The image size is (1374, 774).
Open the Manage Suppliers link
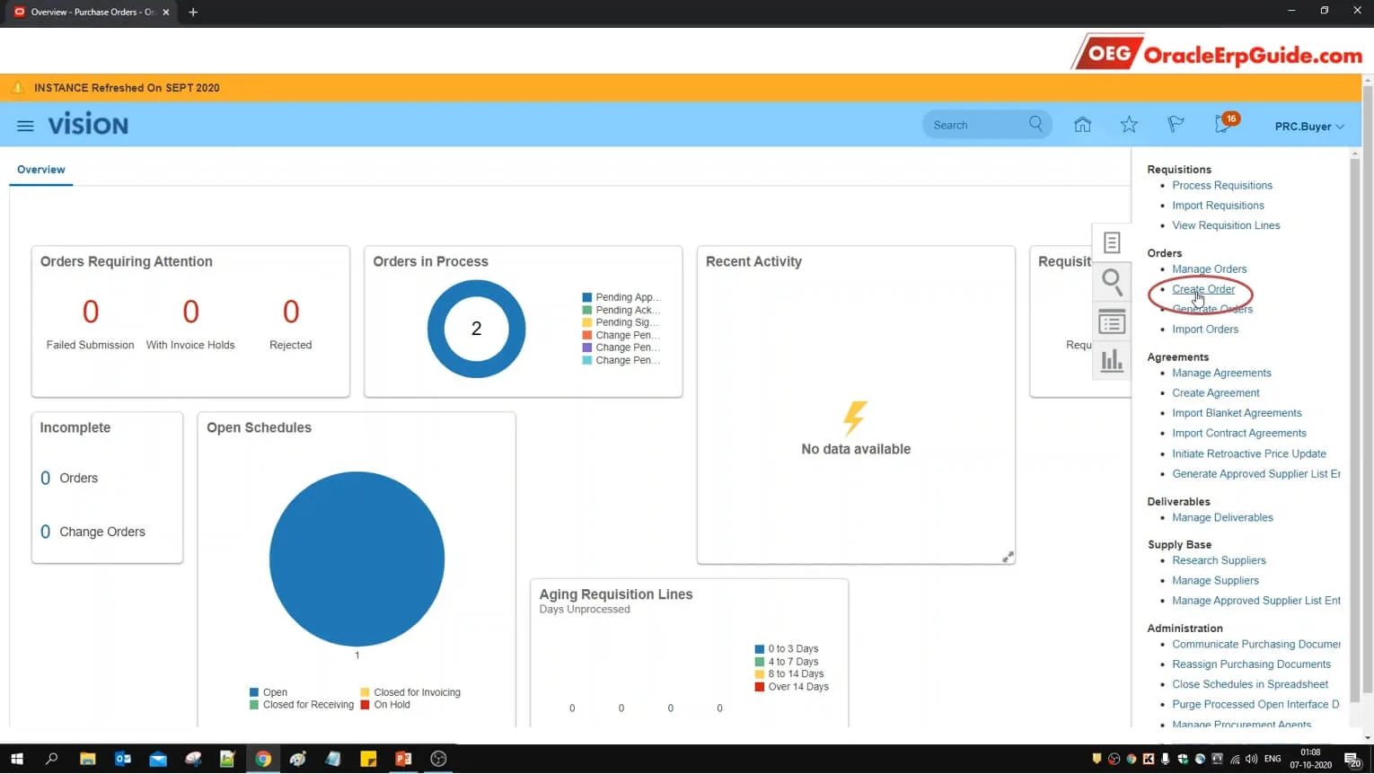tap(1215, 581)
